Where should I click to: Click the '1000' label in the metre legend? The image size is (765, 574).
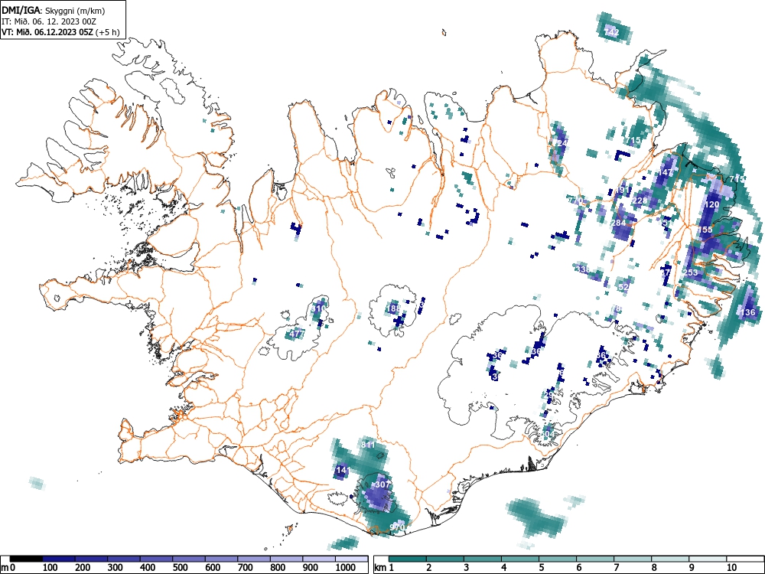[x=346, y=568]
